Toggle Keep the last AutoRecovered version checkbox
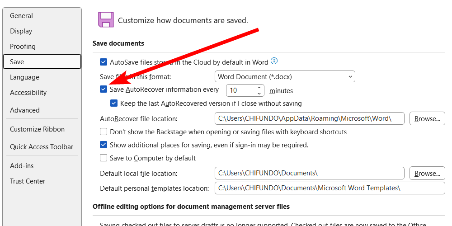Viewport: 452px width, 226px height. click(114, 103)
